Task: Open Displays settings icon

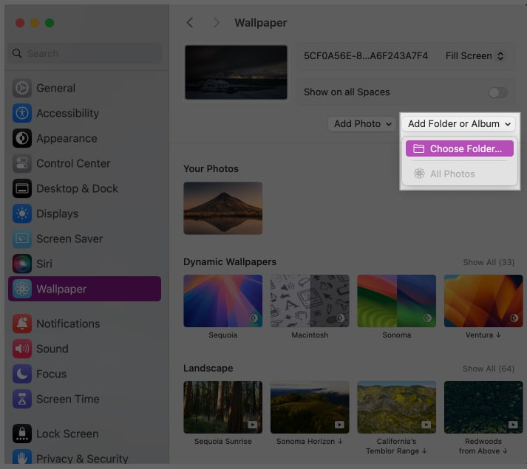Action: 22,213
